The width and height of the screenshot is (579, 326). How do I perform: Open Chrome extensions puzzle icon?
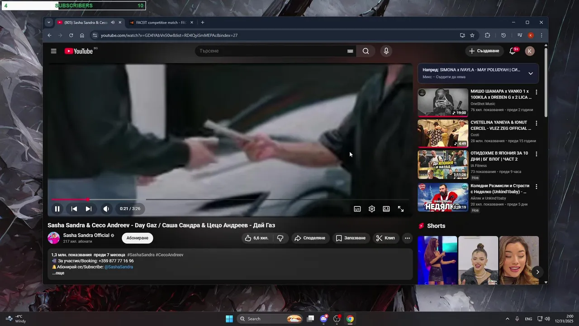(487, 35)
